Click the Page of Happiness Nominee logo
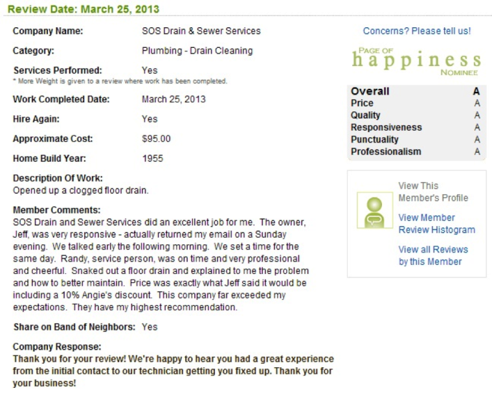This screenshot has width=492, height=397. (416, 61)
